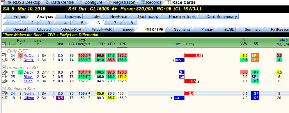Click the Registration arrows icon
The height and width of the screenshot is (113, 289).
click(x=110, y=2)
